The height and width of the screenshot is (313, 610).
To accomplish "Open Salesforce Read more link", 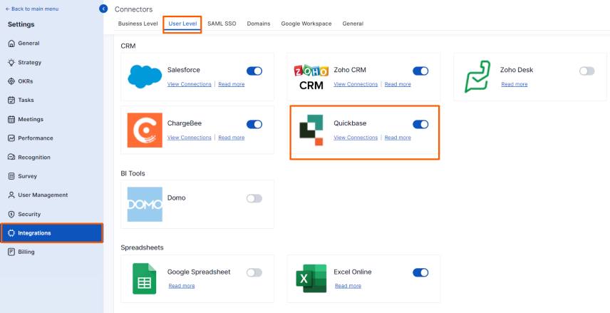I will [232, 84].
